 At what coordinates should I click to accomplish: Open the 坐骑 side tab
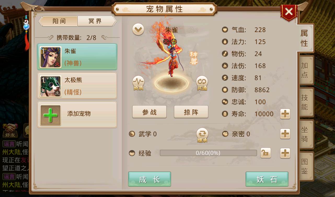[305, 134]
